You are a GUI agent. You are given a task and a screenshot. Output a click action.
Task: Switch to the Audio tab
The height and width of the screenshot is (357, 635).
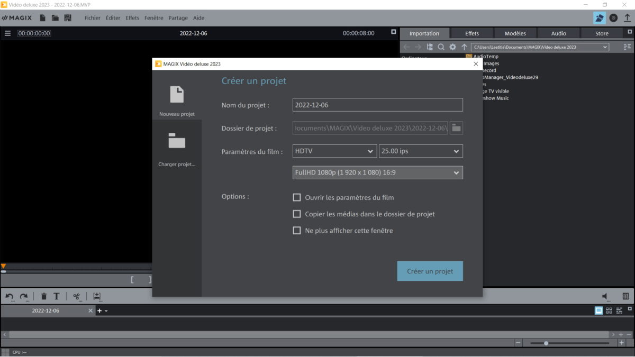click(x=559, y=33)
